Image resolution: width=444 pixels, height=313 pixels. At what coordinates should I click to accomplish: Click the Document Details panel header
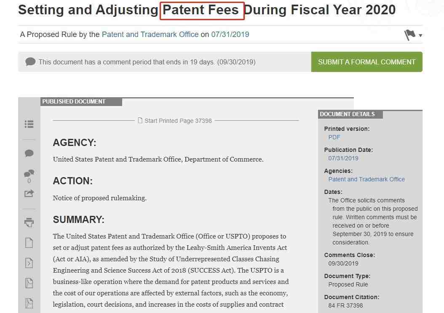point(350,114)
